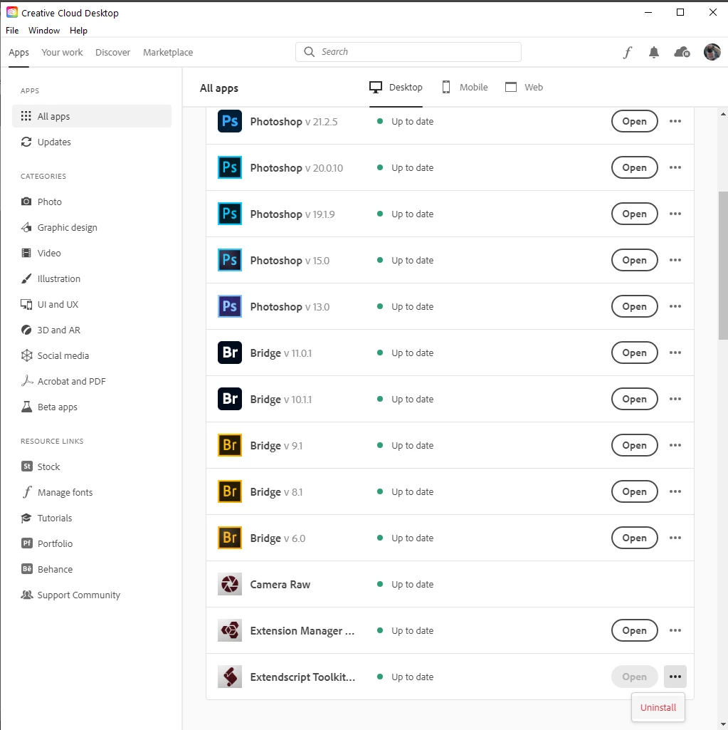Open more options for Bridge v 8.1

[675, 491]
